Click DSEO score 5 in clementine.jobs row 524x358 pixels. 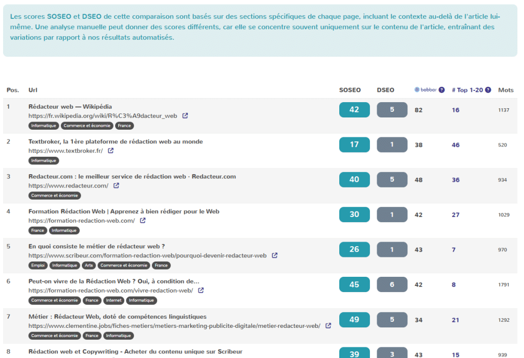pyautogui.click(x=392, y=320)
